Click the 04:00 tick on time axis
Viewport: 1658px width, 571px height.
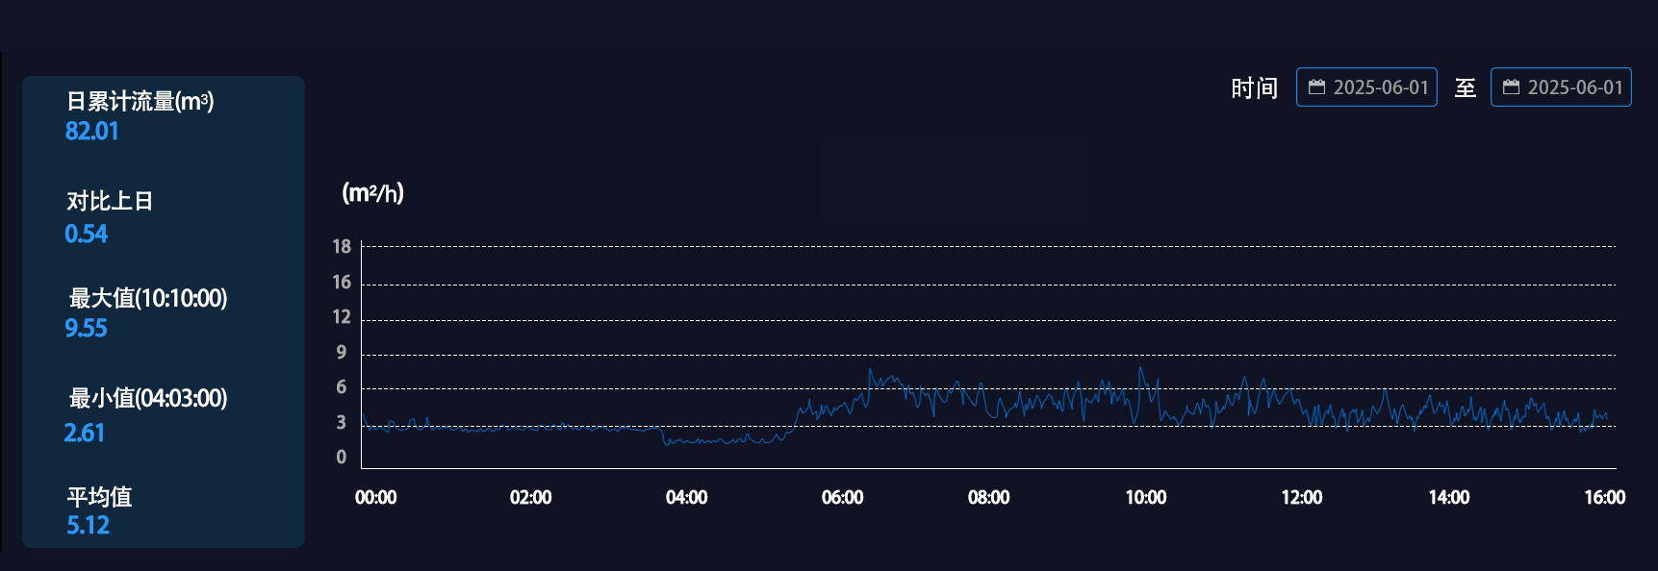686,497
